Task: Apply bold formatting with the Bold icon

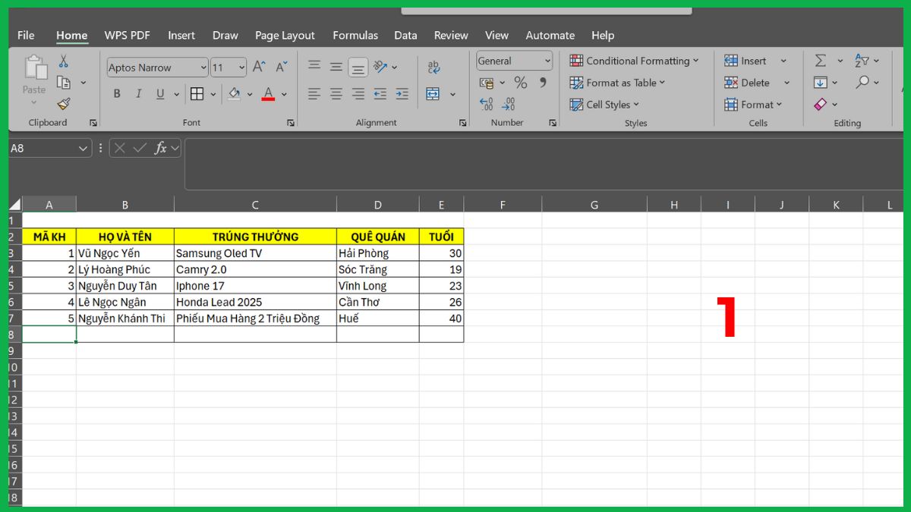Action: pos(116,93)
